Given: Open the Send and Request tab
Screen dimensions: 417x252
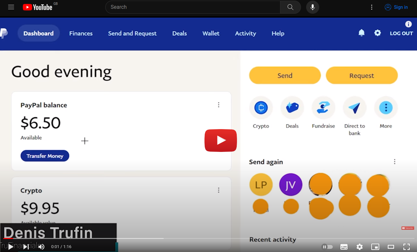Looking at the screenshot, I should [132, 33].
